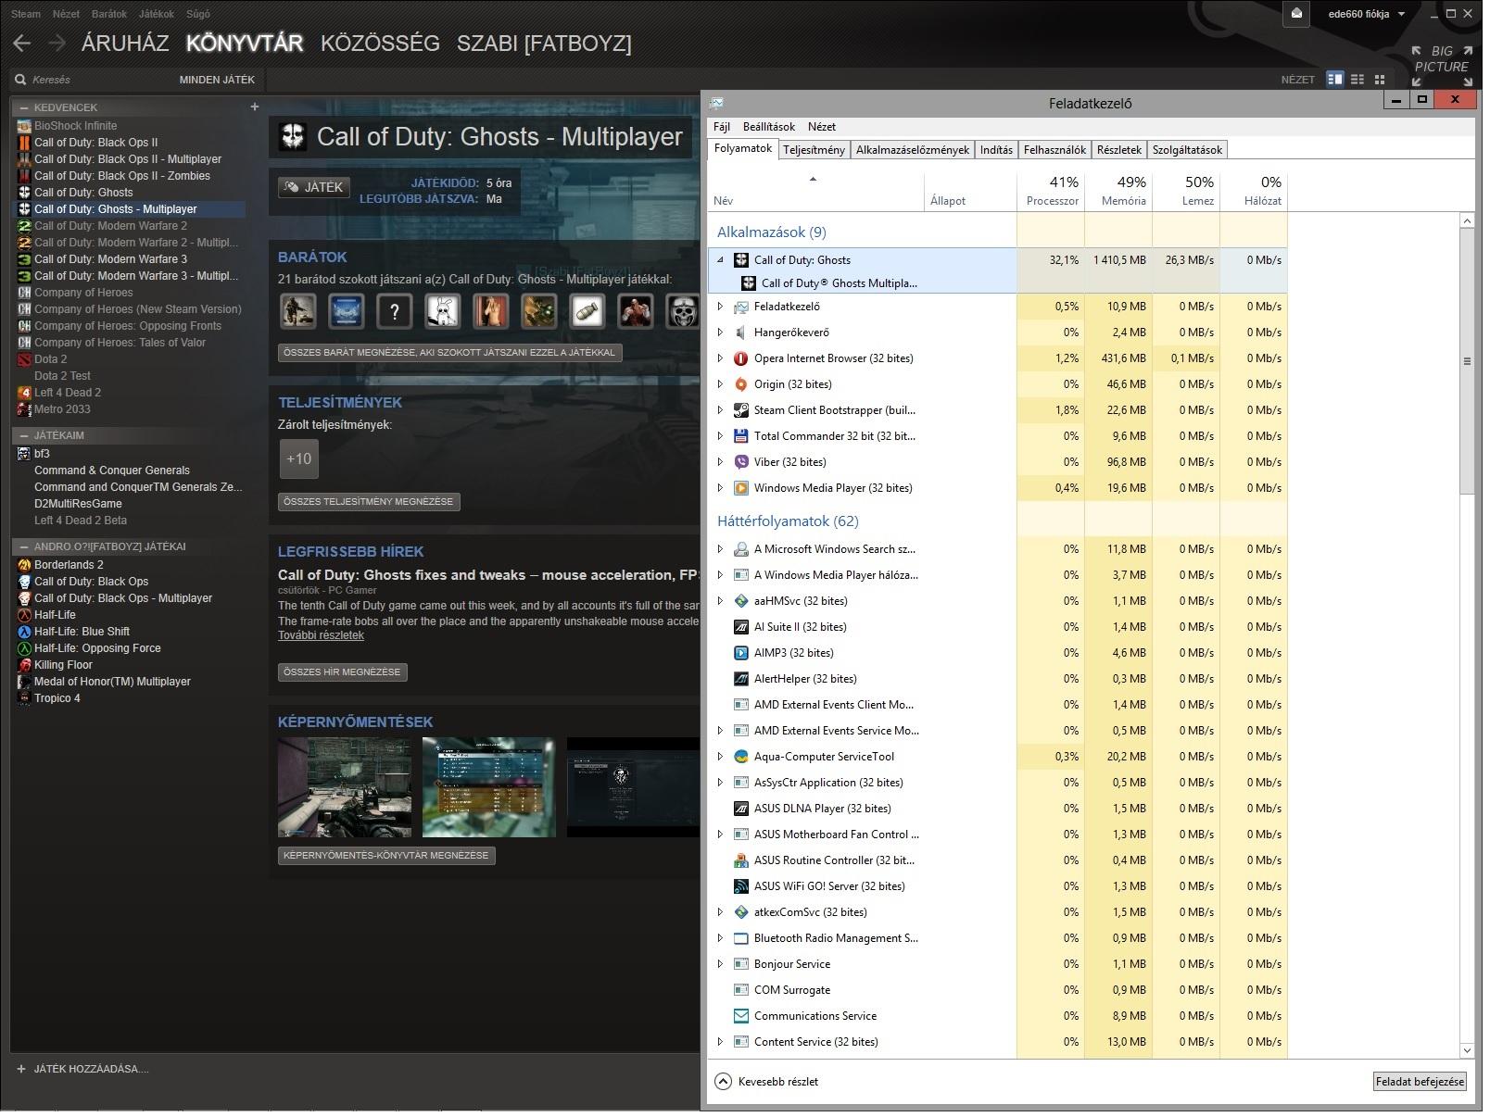
Task: Launch Big Picture mode
Action: coord(1442,65)
